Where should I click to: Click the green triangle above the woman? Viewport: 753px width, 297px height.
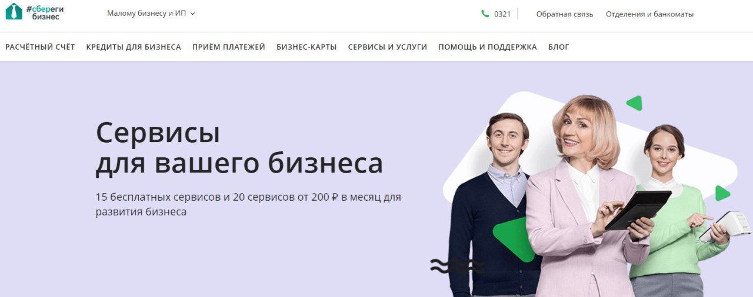pos(634,103)
